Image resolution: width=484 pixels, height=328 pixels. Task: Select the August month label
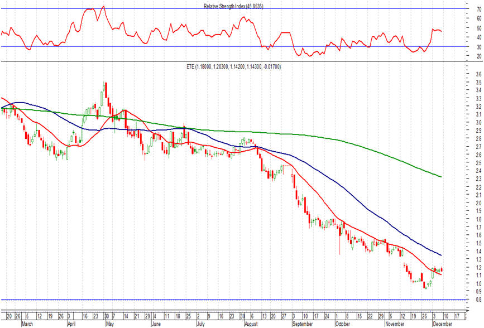(251, 324)
